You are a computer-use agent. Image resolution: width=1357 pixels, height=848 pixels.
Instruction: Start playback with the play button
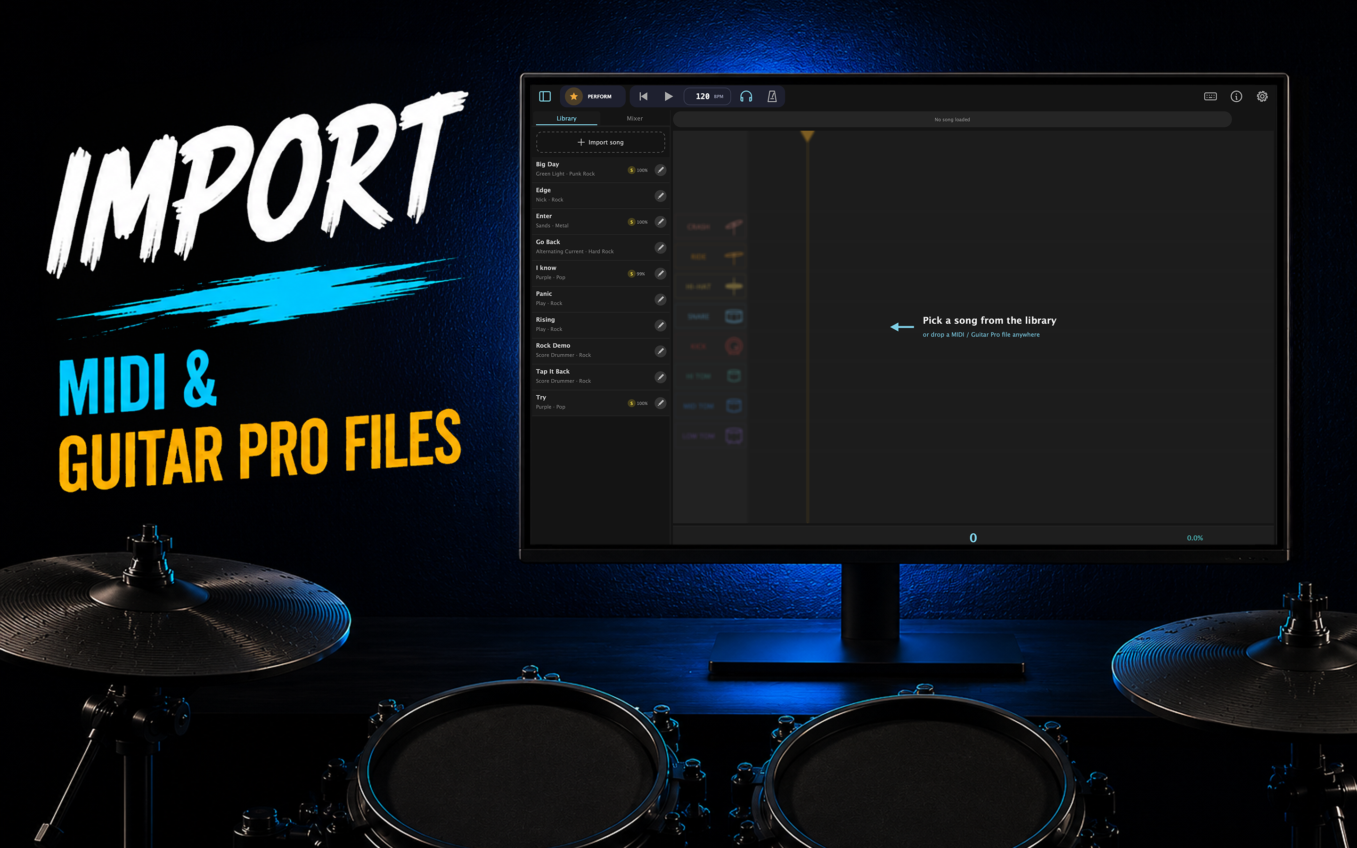669,97
